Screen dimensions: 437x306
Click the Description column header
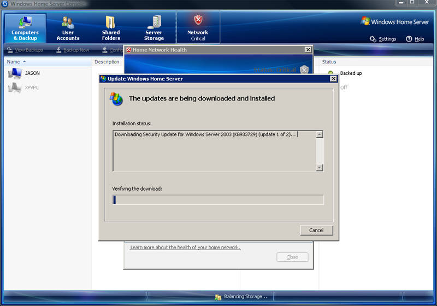pos(107,62)
